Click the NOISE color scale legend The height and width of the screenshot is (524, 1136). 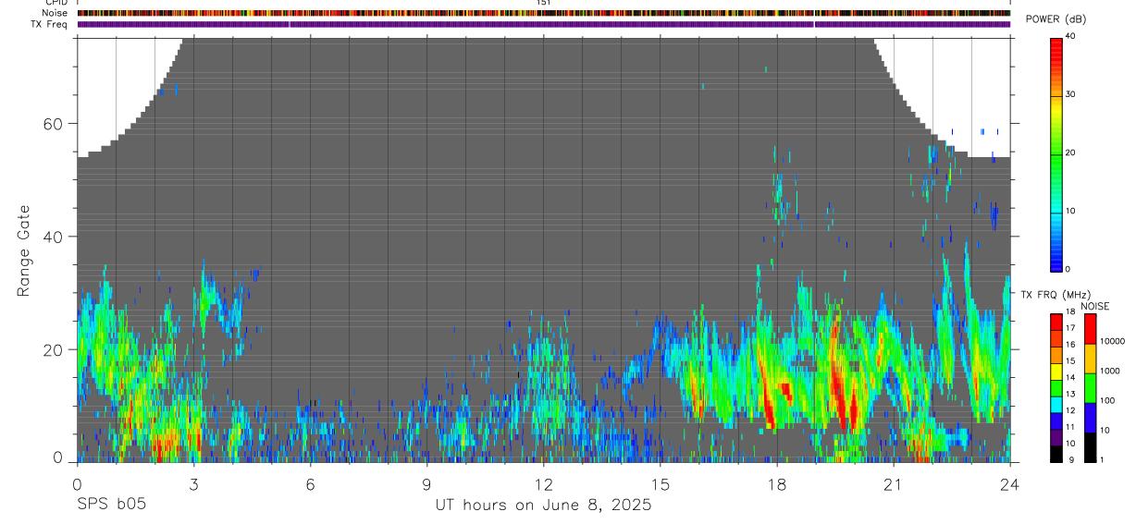pyautogui.click(x=1089, y=387)
